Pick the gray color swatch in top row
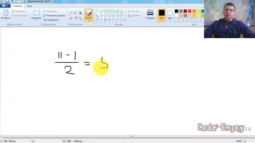Viewport: 255px width, 143px height. (181, 11)
